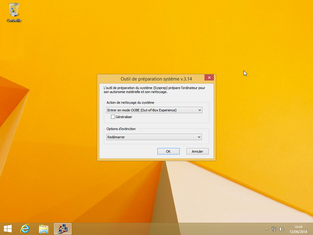Open the network tray icon
Viewport: 313px width, 235px height.
[x=274, y=229]
